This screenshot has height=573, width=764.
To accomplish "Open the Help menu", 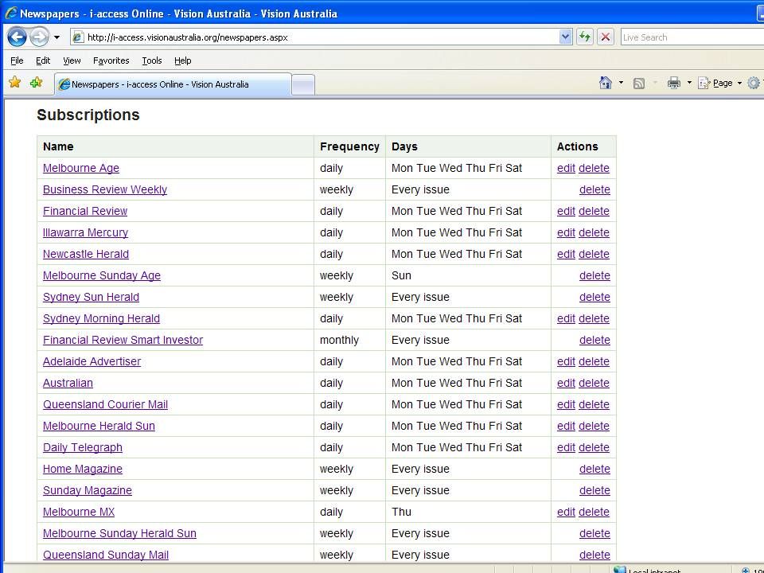I will coord(183,60).
